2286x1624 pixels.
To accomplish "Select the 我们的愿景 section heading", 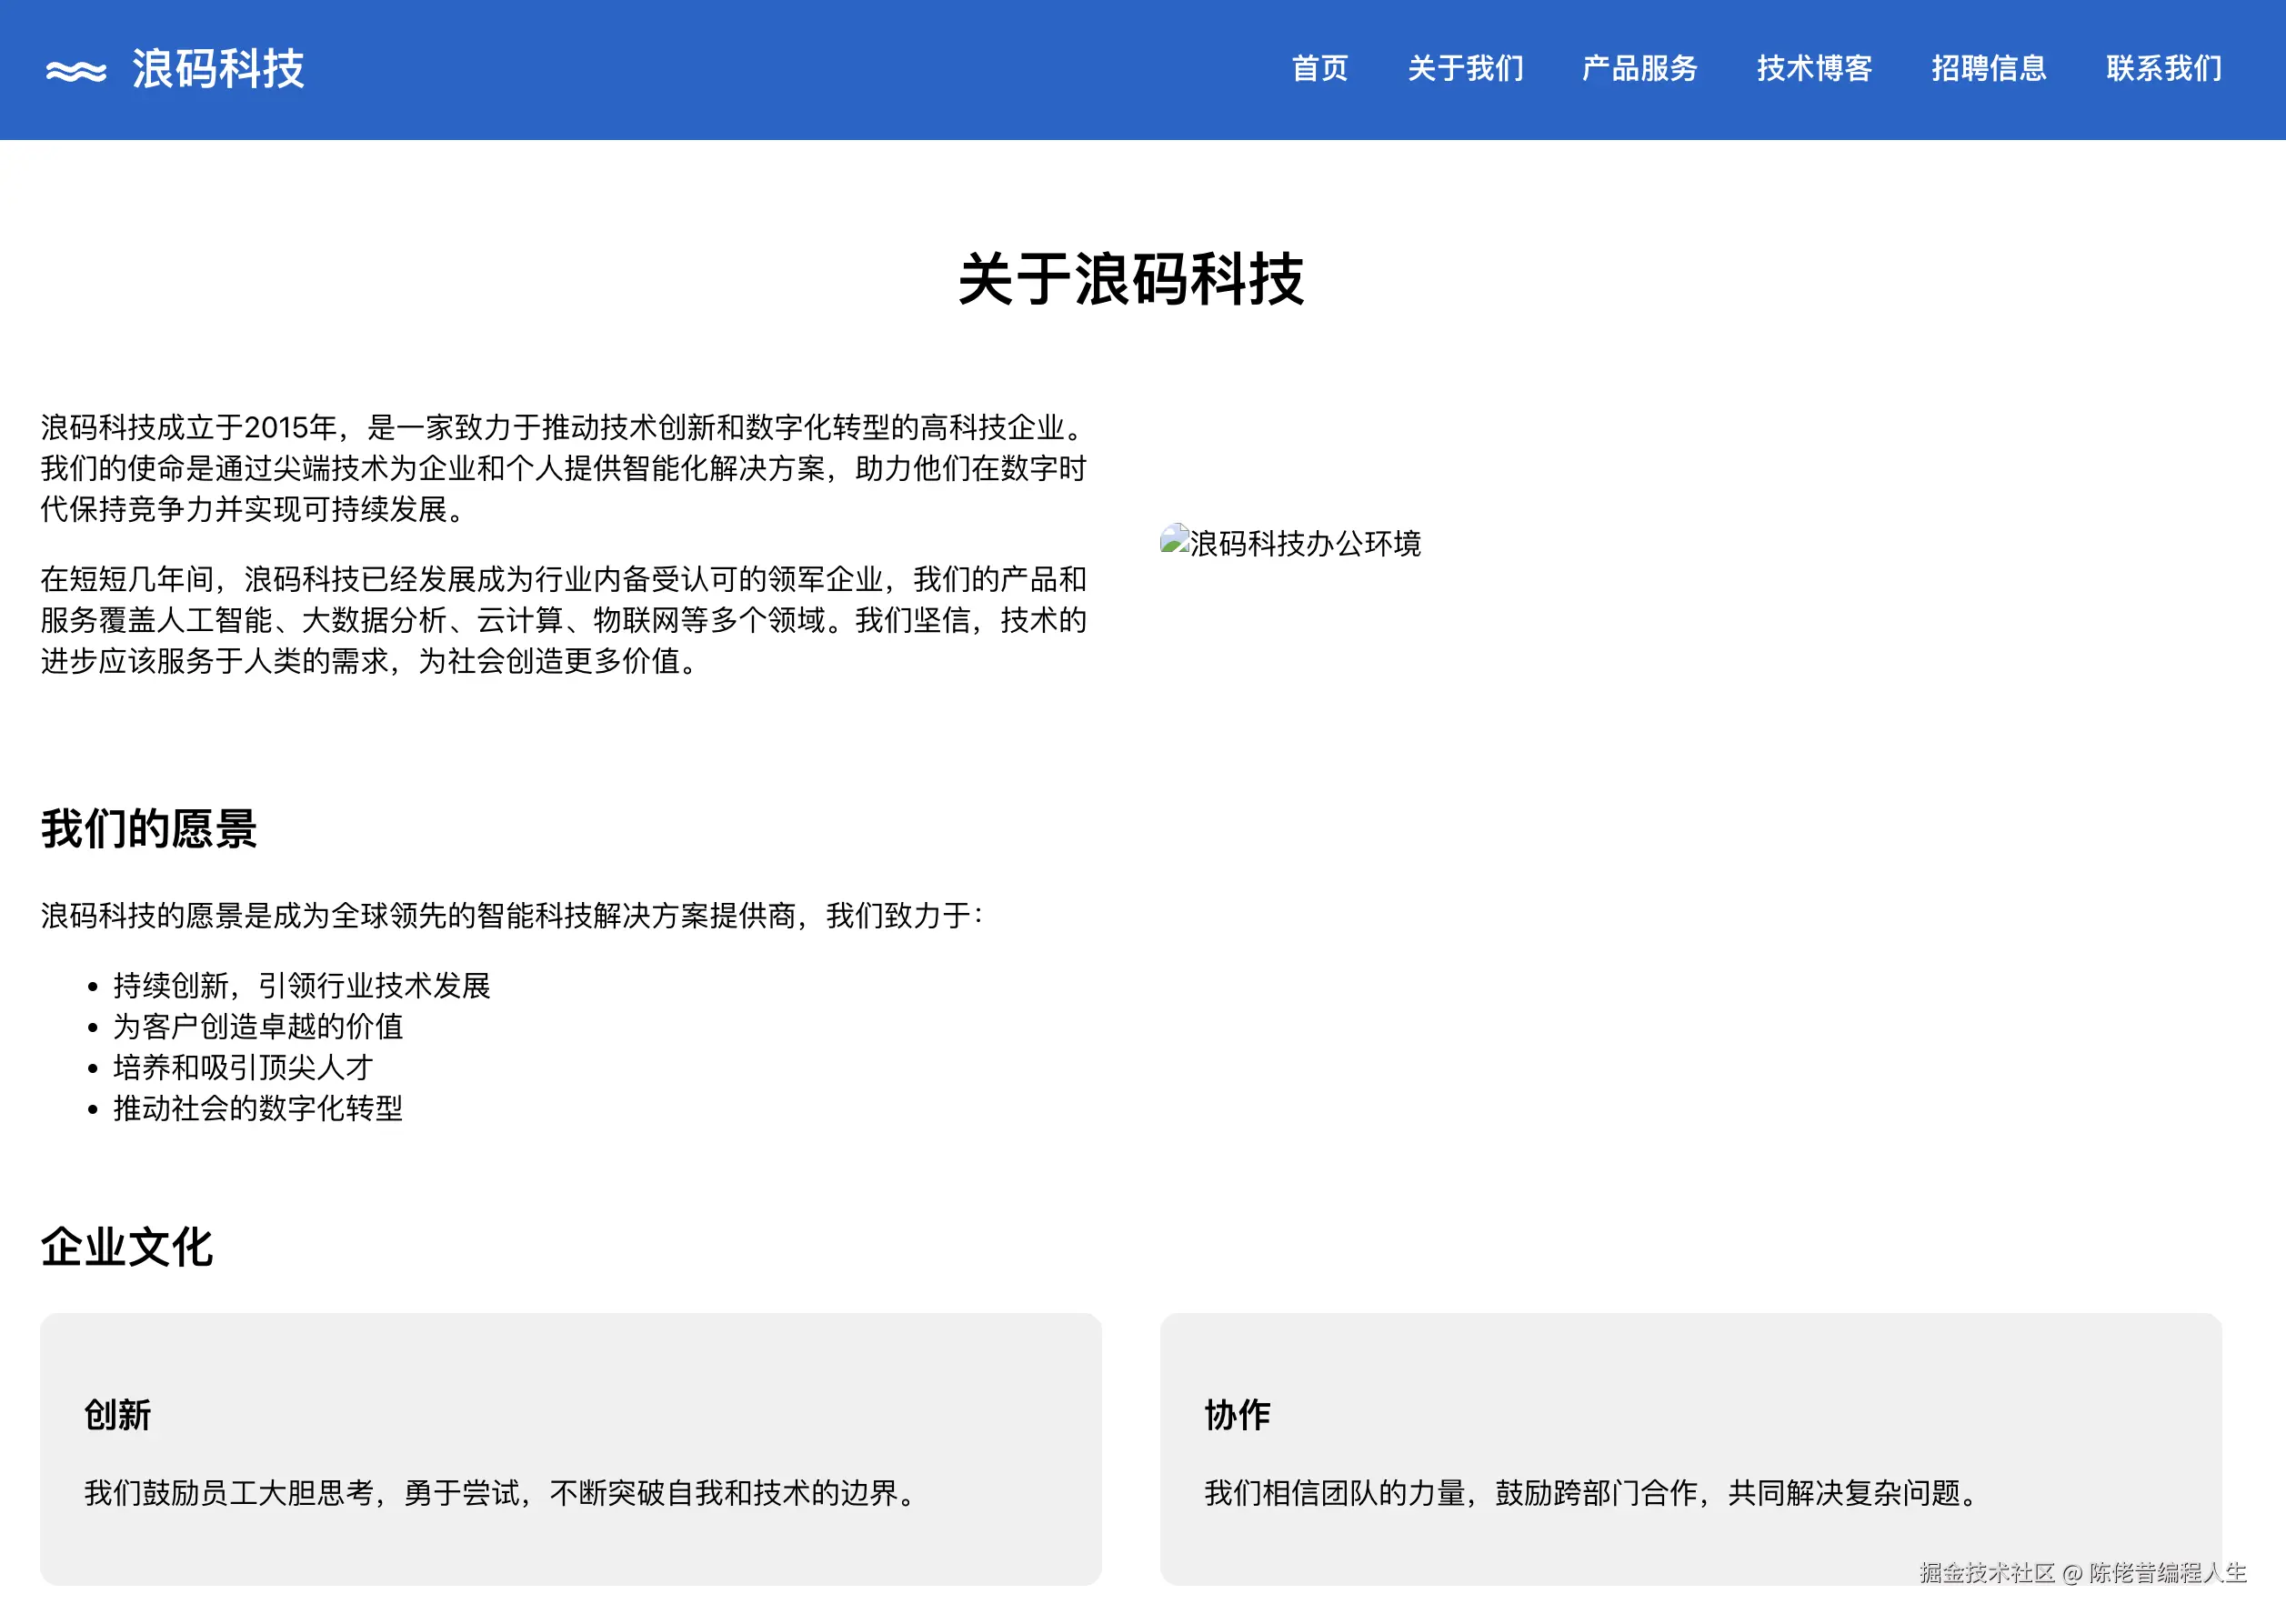I will coord(148,828).
